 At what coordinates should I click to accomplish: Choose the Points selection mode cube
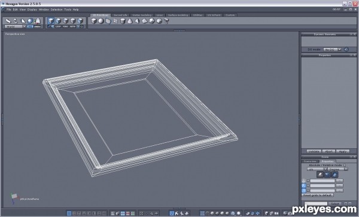[73, 21]
